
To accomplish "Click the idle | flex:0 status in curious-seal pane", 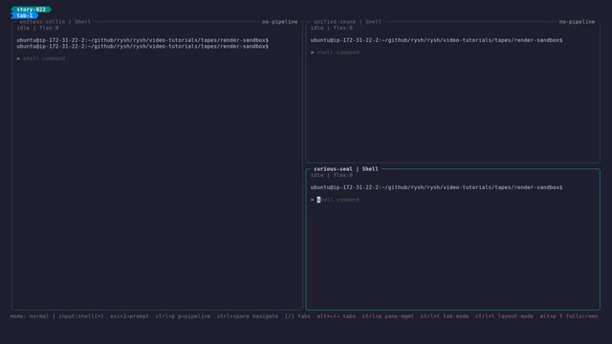I will (332, 175).
